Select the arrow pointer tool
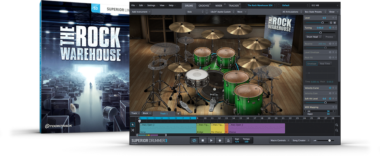Image resolution: width=380 pixels, height=156 pixels. point(132,125)
